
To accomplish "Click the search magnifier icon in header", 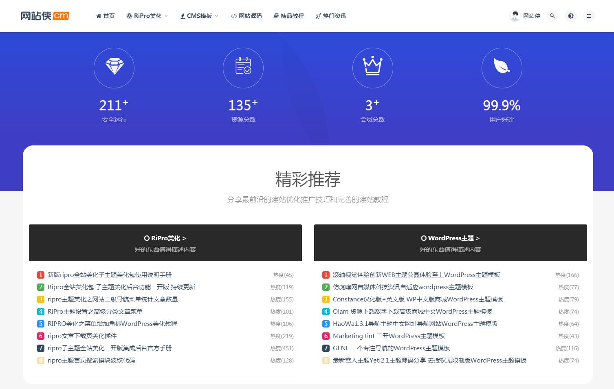I will click(552, 16).
